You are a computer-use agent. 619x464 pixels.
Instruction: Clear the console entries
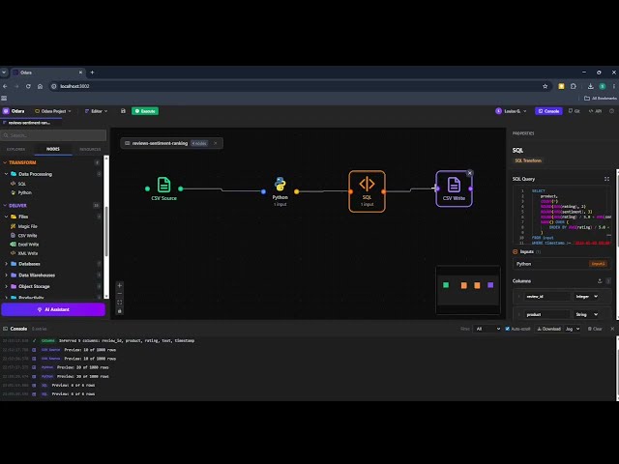[x=595, y=329]
